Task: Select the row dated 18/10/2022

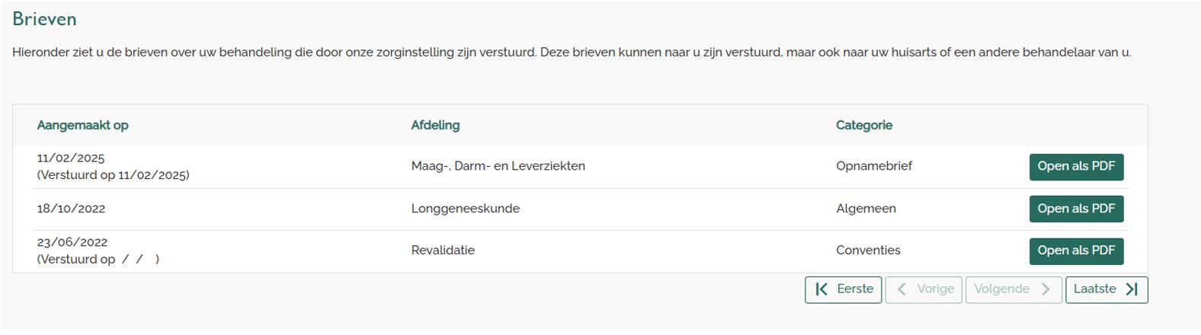Action: pyautogui.click(x=580, y=209)
